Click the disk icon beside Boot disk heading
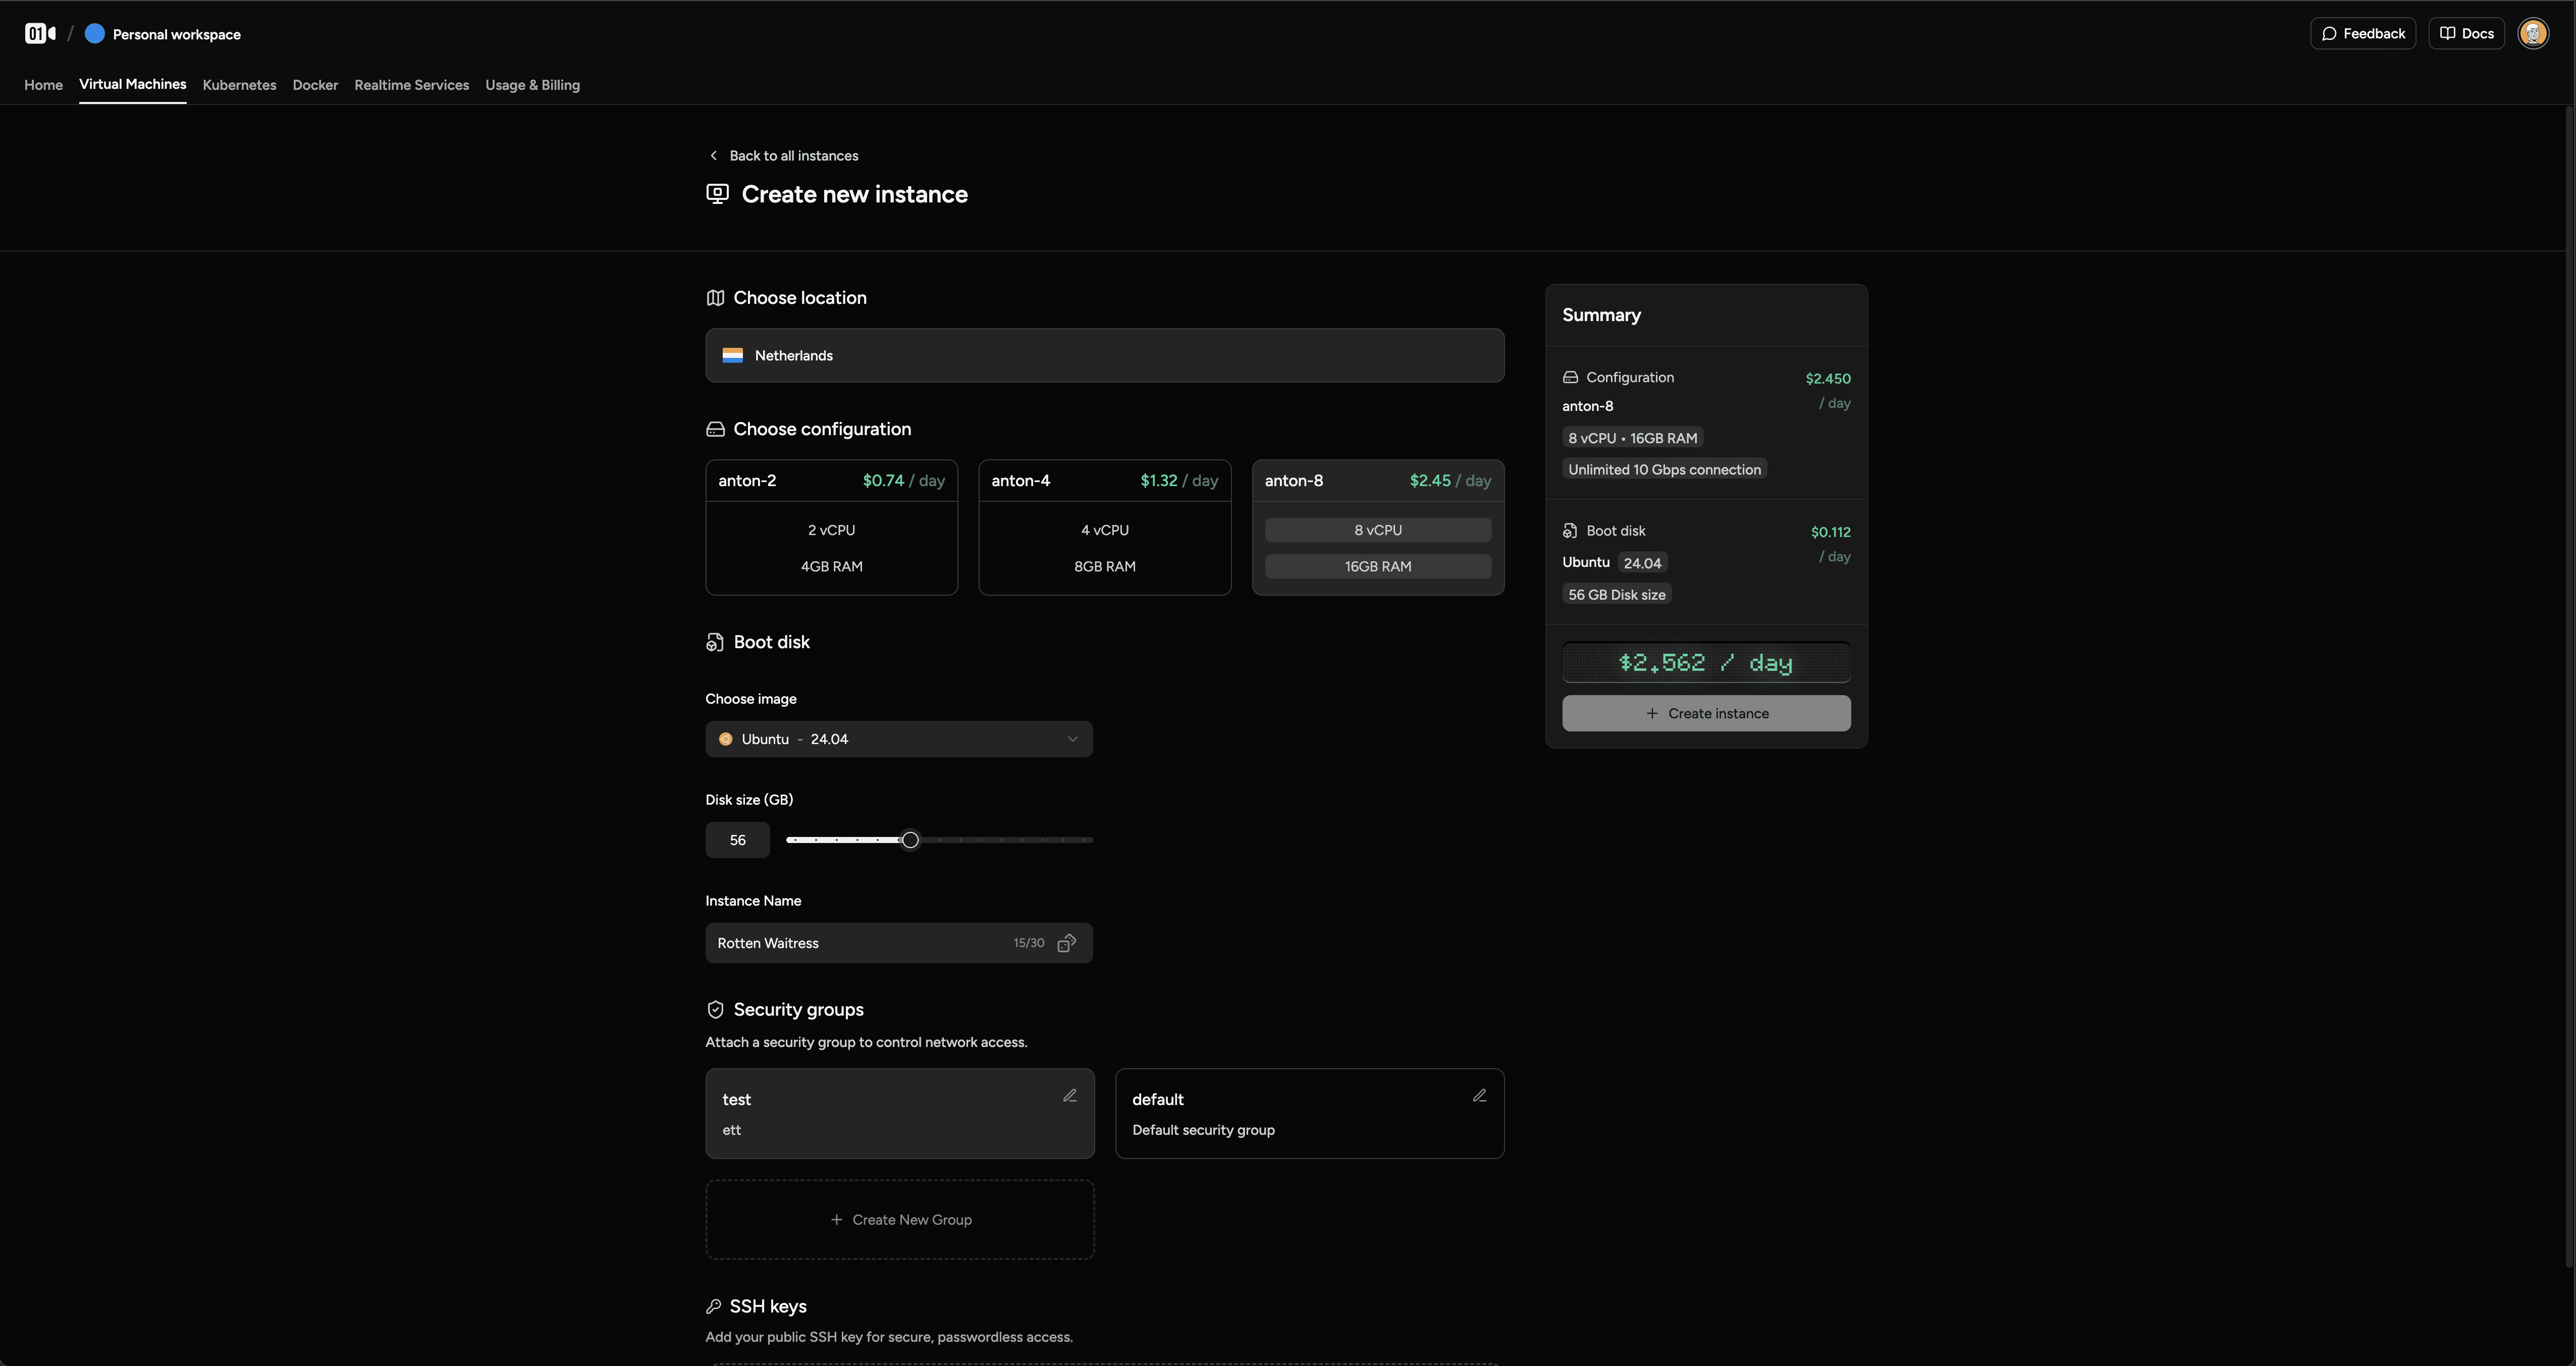This screenshot has height=1366, width=2576. [715, 642]
